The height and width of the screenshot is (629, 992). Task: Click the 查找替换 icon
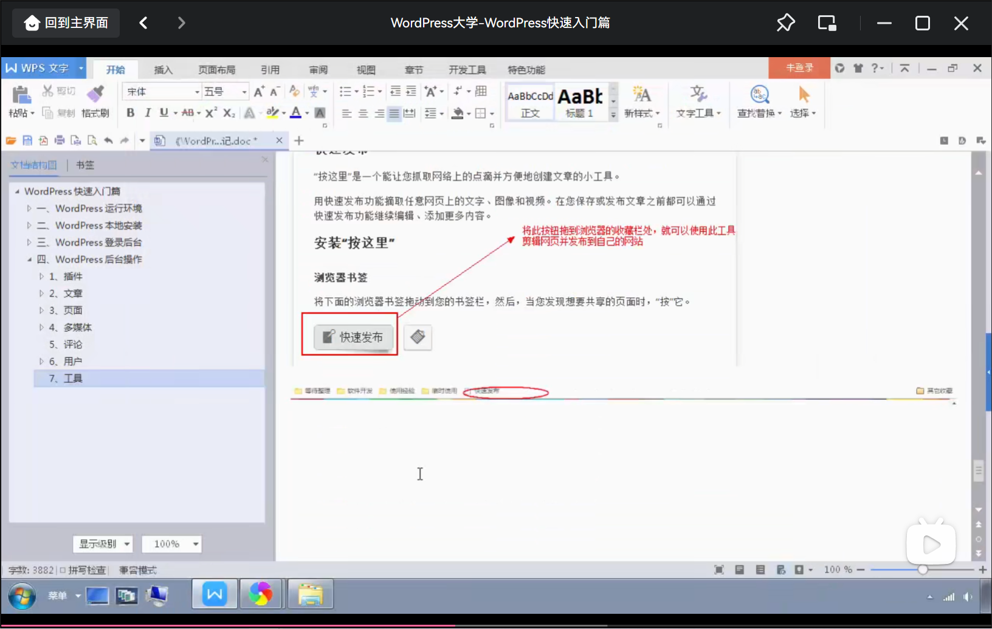point(759,95)
